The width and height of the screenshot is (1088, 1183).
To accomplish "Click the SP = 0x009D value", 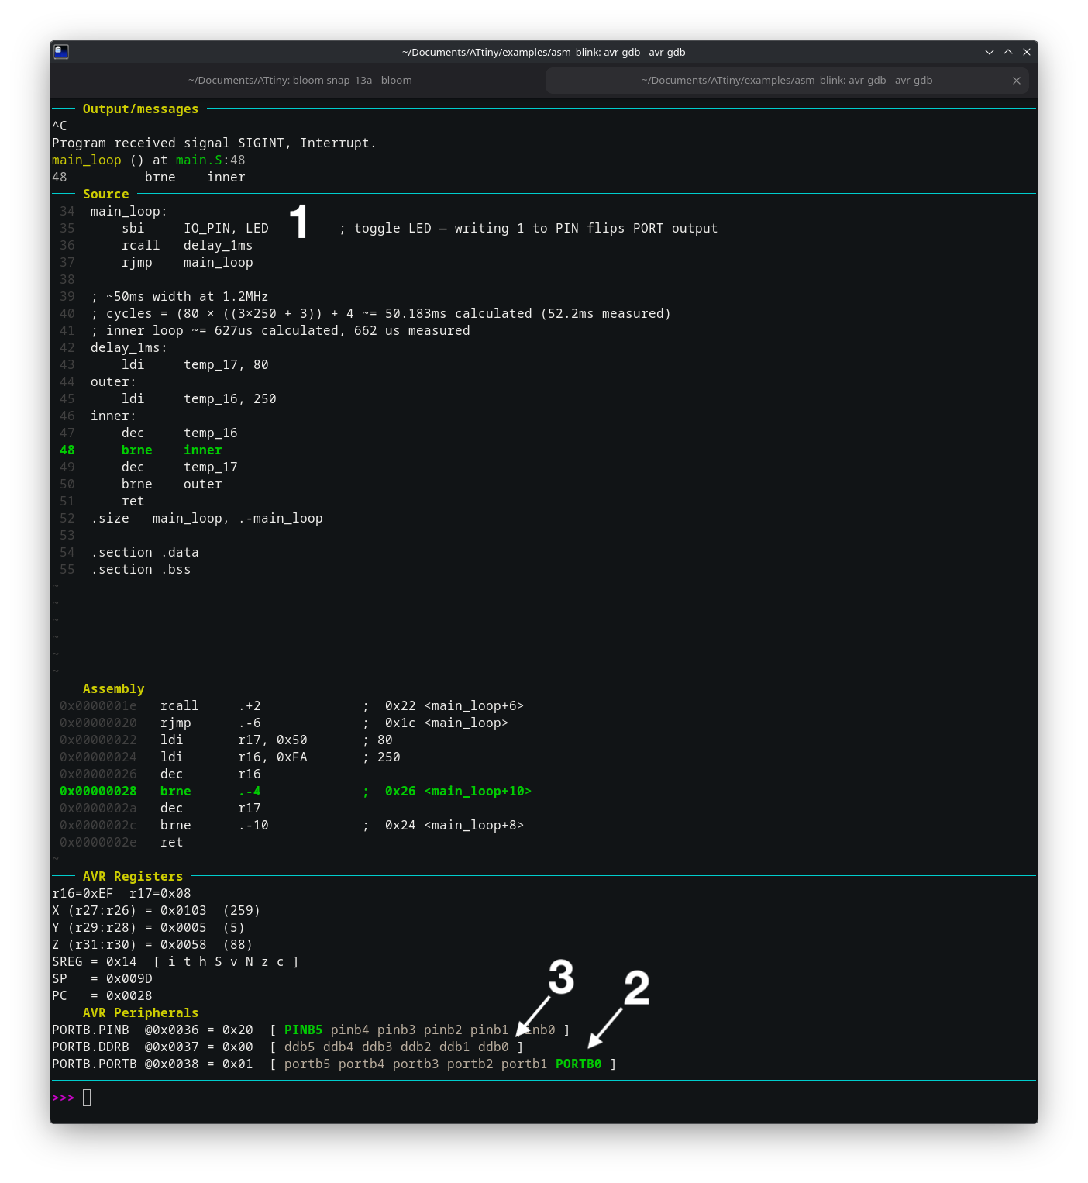I will (x=102, y=979).
